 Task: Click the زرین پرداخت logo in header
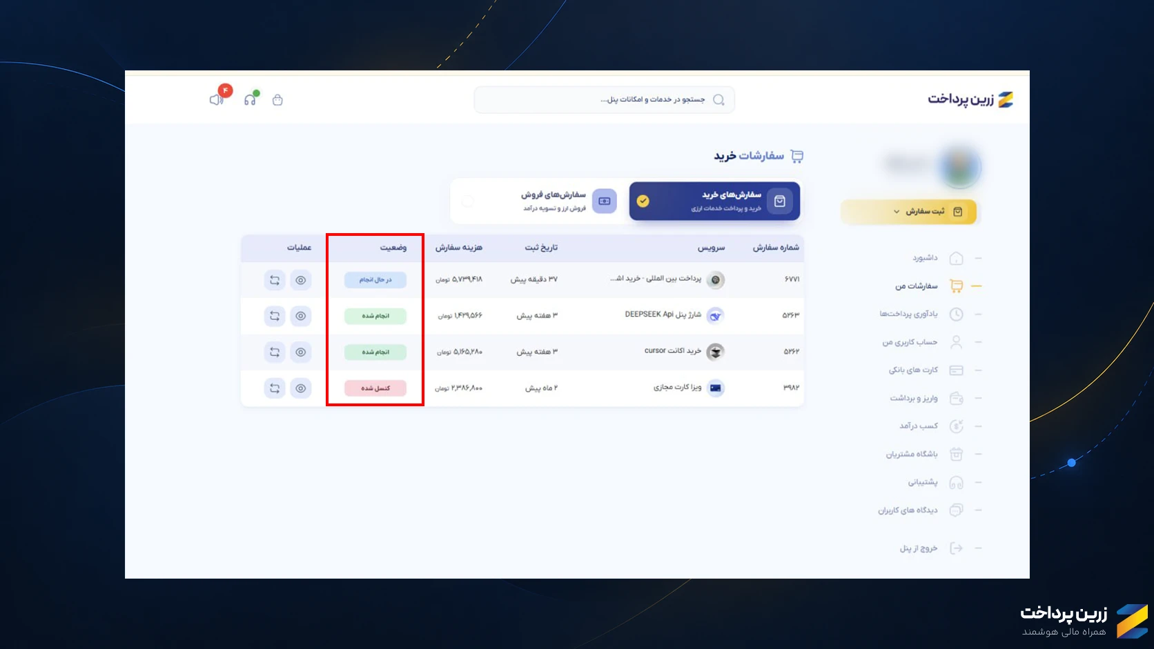tap(970, 99)
